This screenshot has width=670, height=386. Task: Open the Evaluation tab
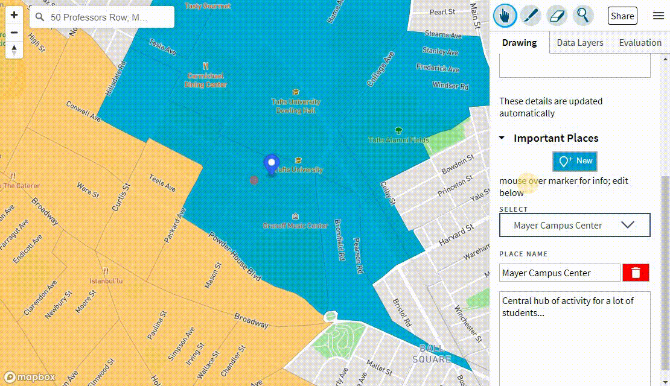(640, 42)
